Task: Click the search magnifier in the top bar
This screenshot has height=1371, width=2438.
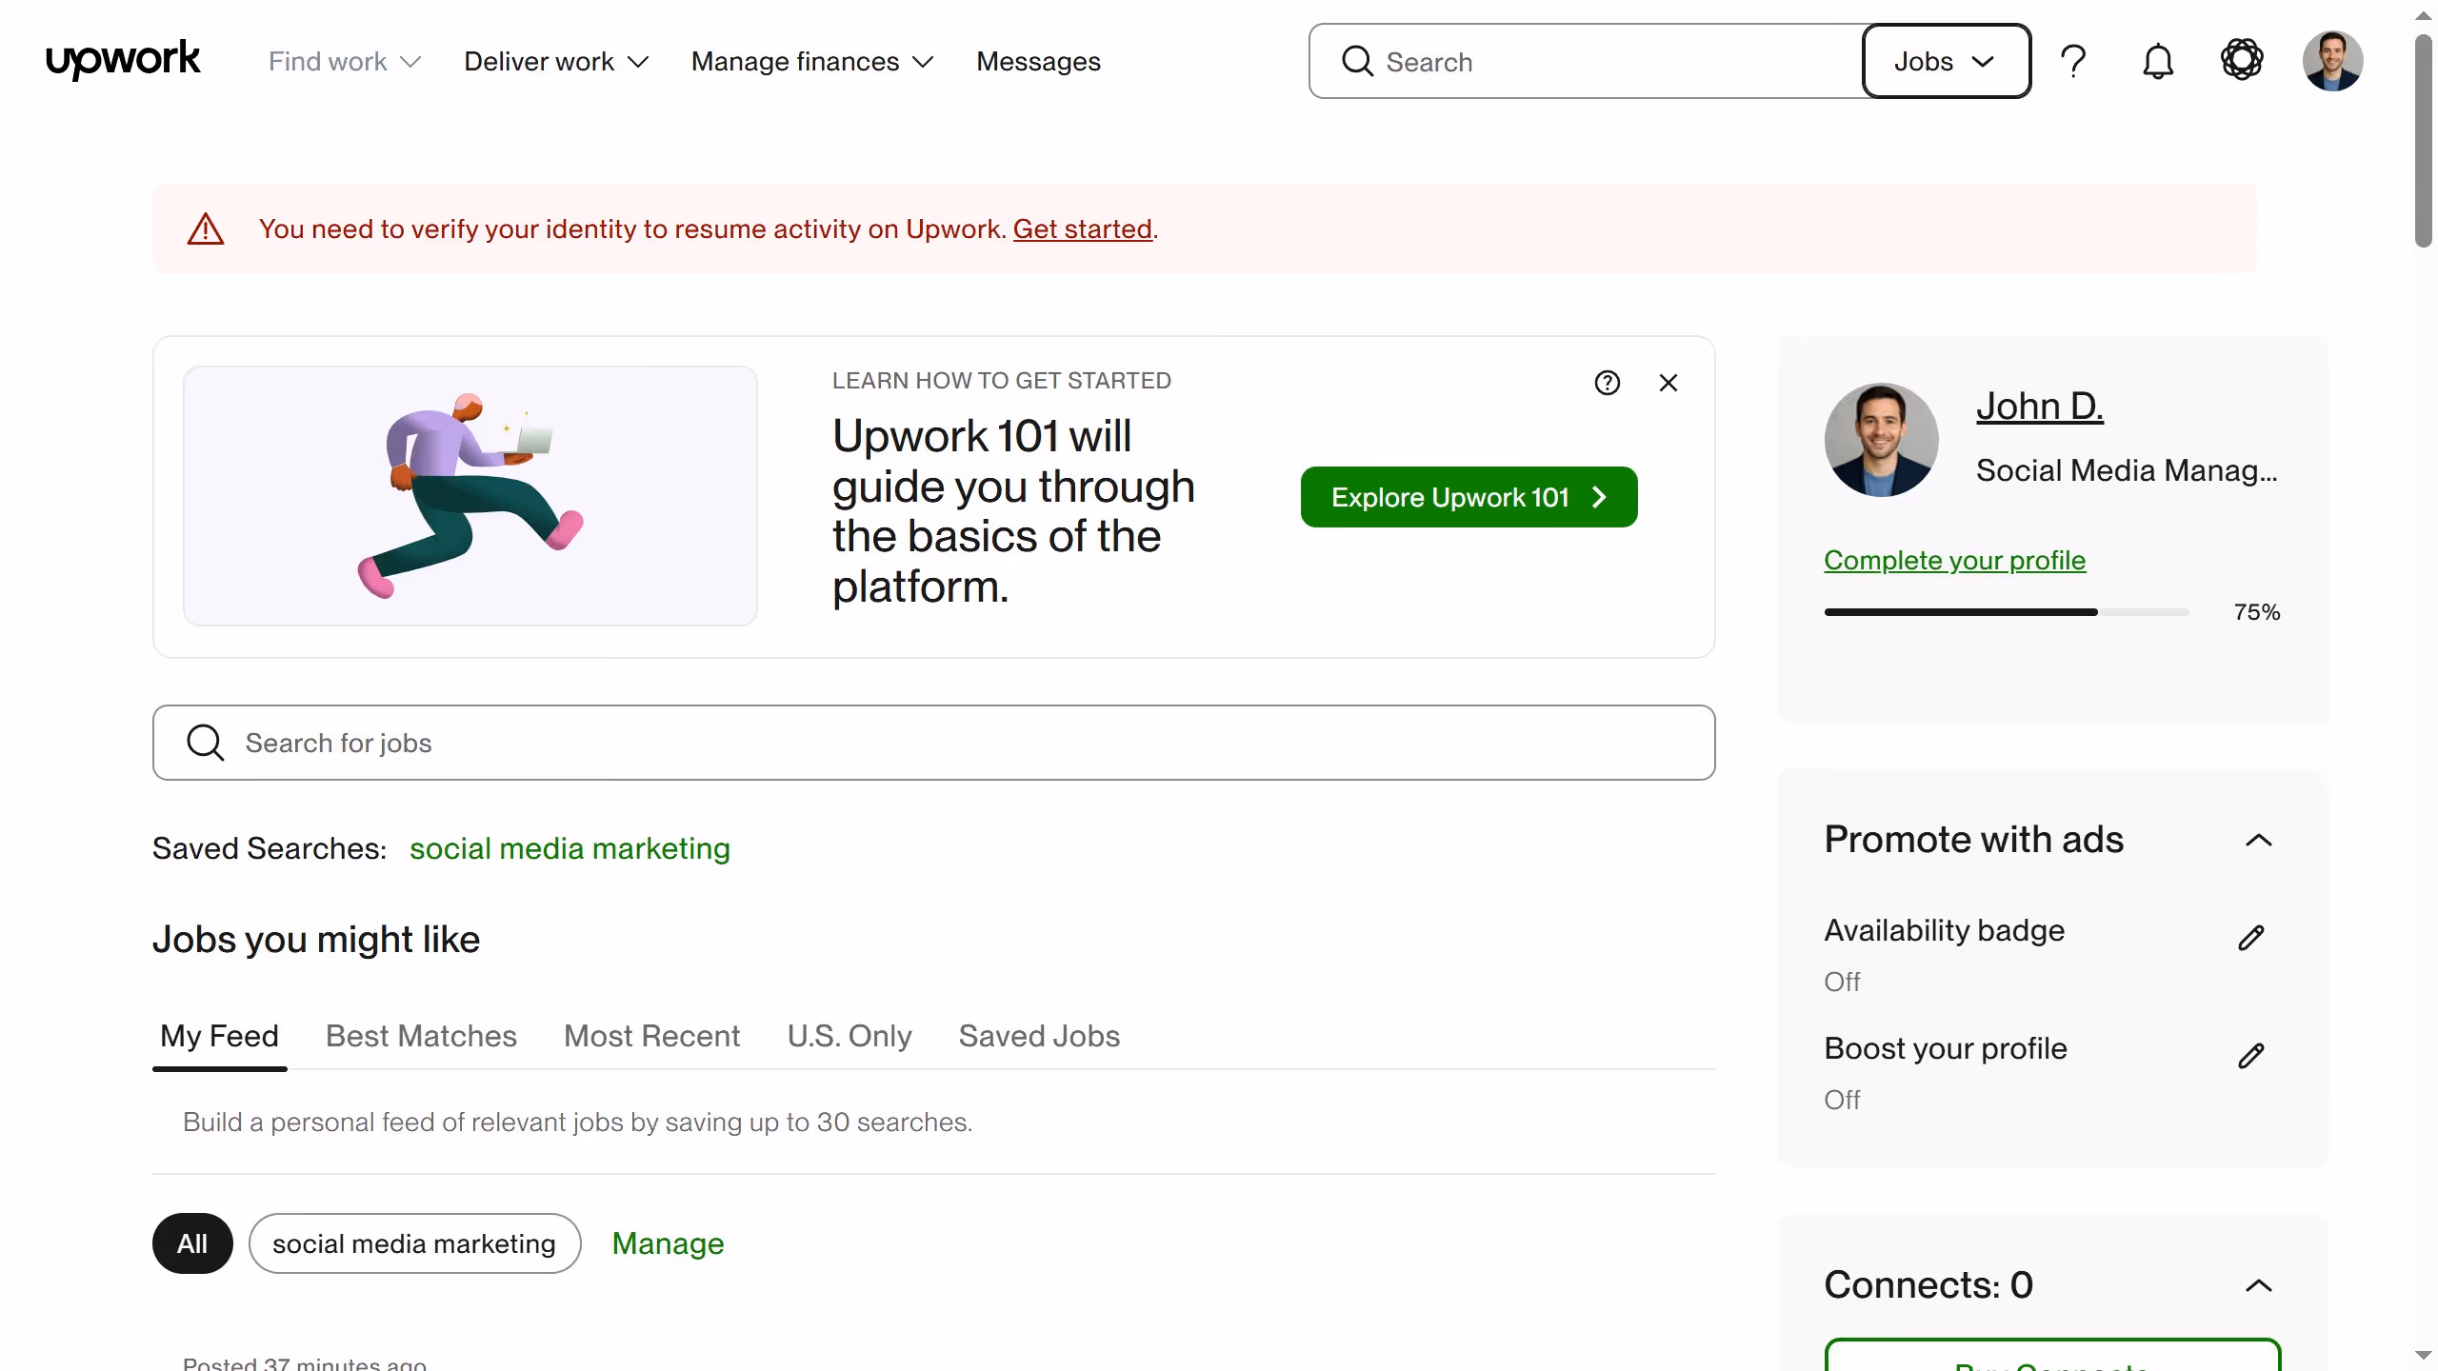Action: click(1358, 61)
